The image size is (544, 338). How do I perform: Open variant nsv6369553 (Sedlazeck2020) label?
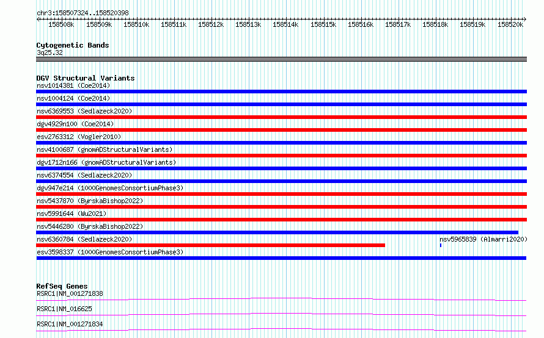[x=84, y=111]
